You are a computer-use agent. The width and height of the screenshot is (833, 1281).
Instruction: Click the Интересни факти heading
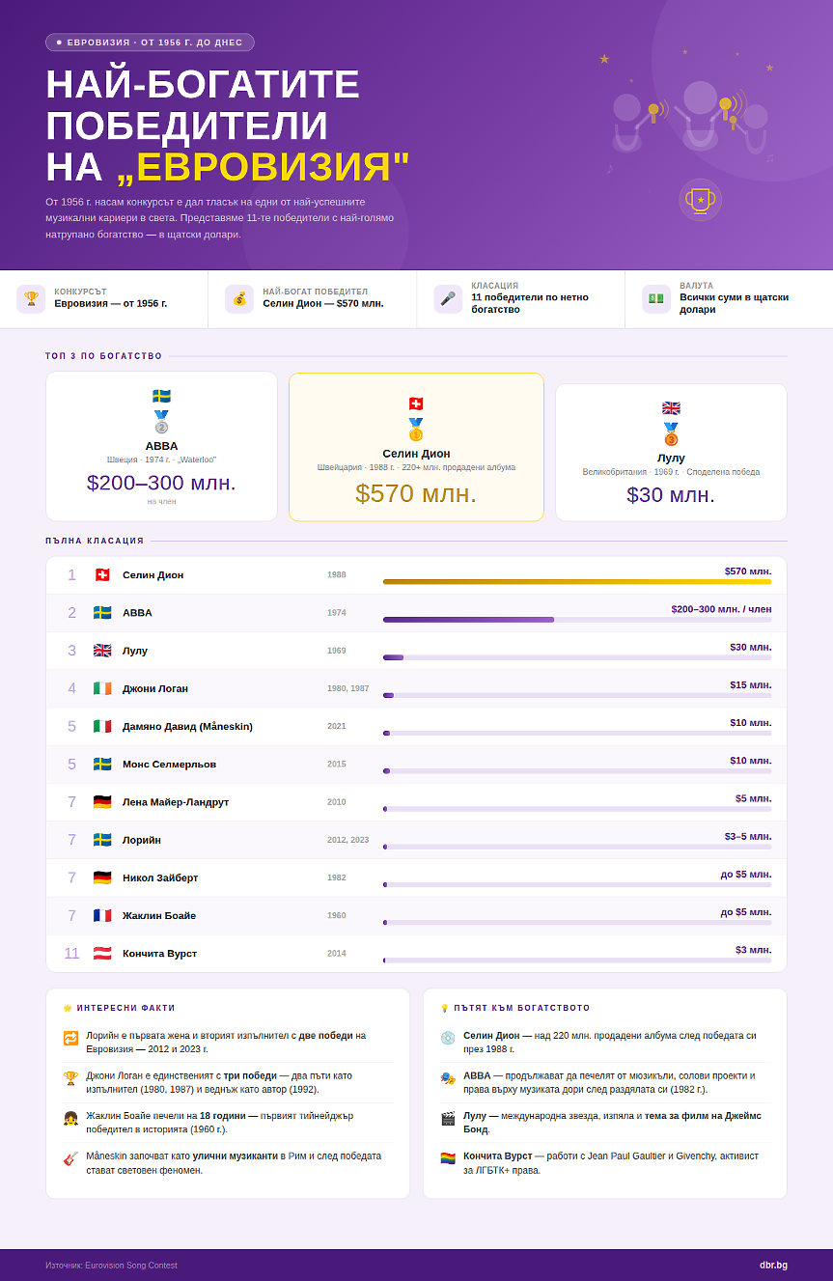tap(125, 1008)
